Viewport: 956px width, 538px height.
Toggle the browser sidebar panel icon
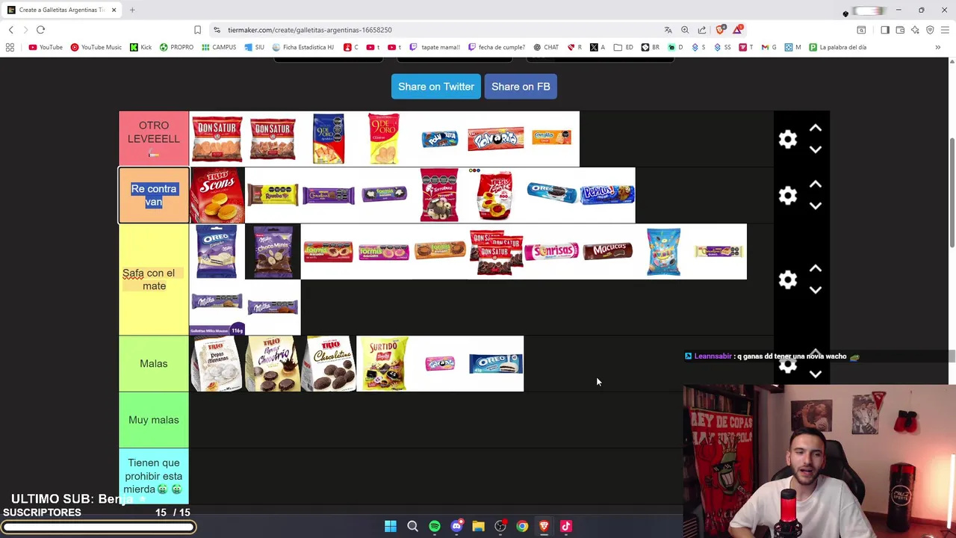[x=885, y=30]
